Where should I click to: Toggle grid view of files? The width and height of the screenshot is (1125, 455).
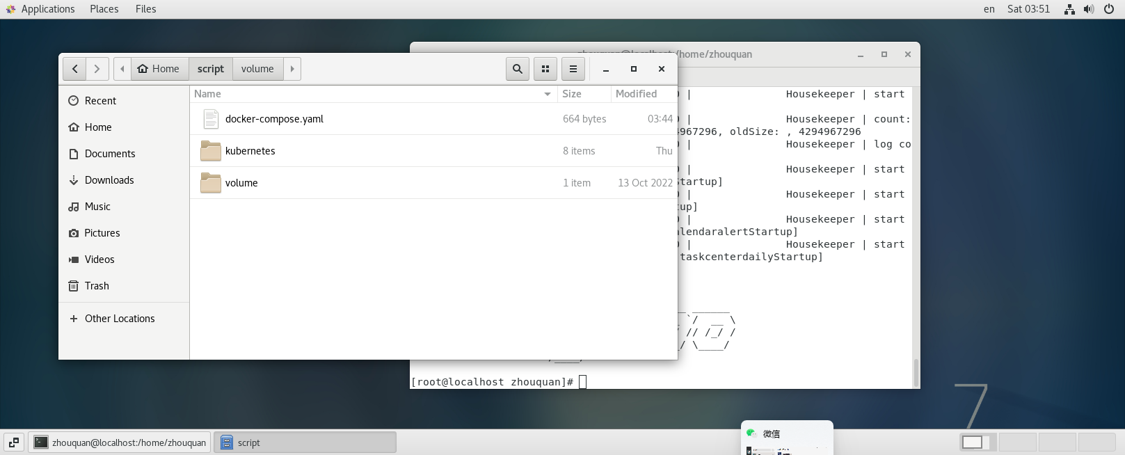coord(545,69)
